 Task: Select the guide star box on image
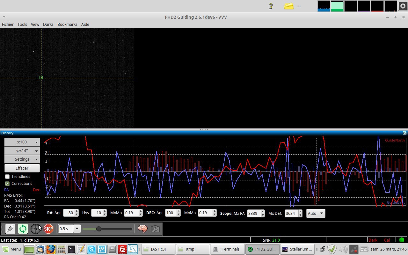point(41,77)
